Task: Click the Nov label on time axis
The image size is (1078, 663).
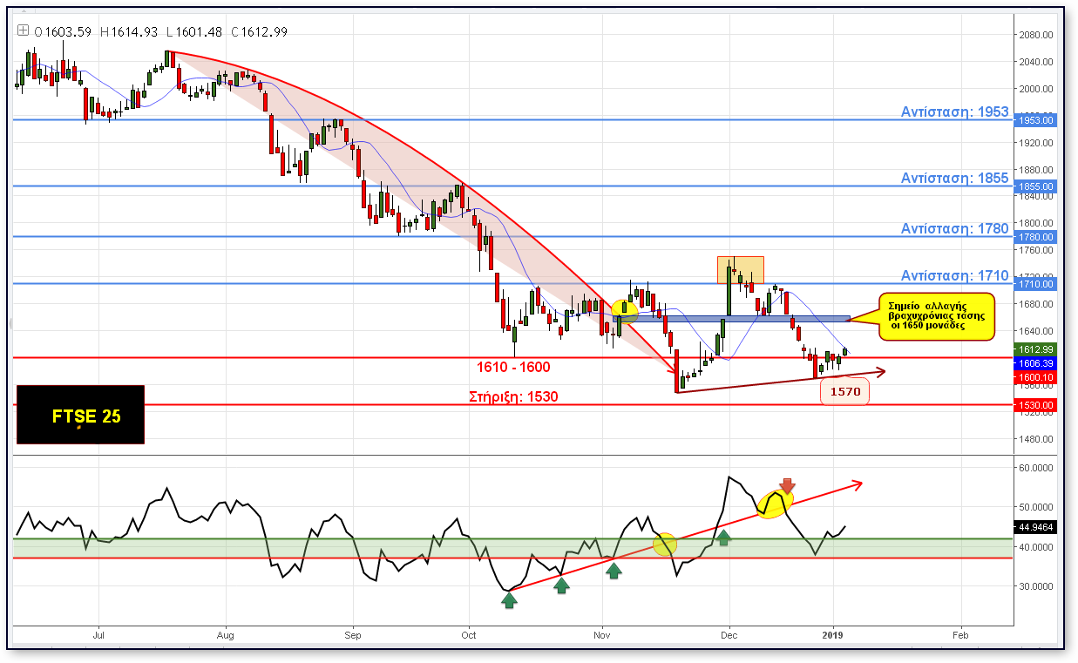Action: (602, 635)
